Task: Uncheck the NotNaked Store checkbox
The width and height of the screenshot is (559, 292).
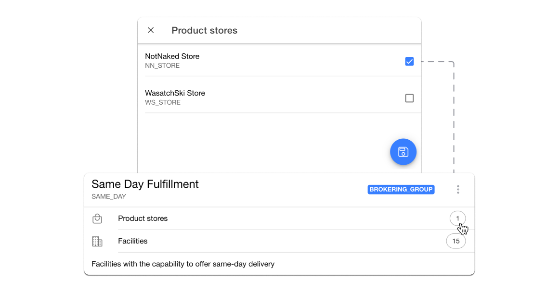Action: [409, 61]
